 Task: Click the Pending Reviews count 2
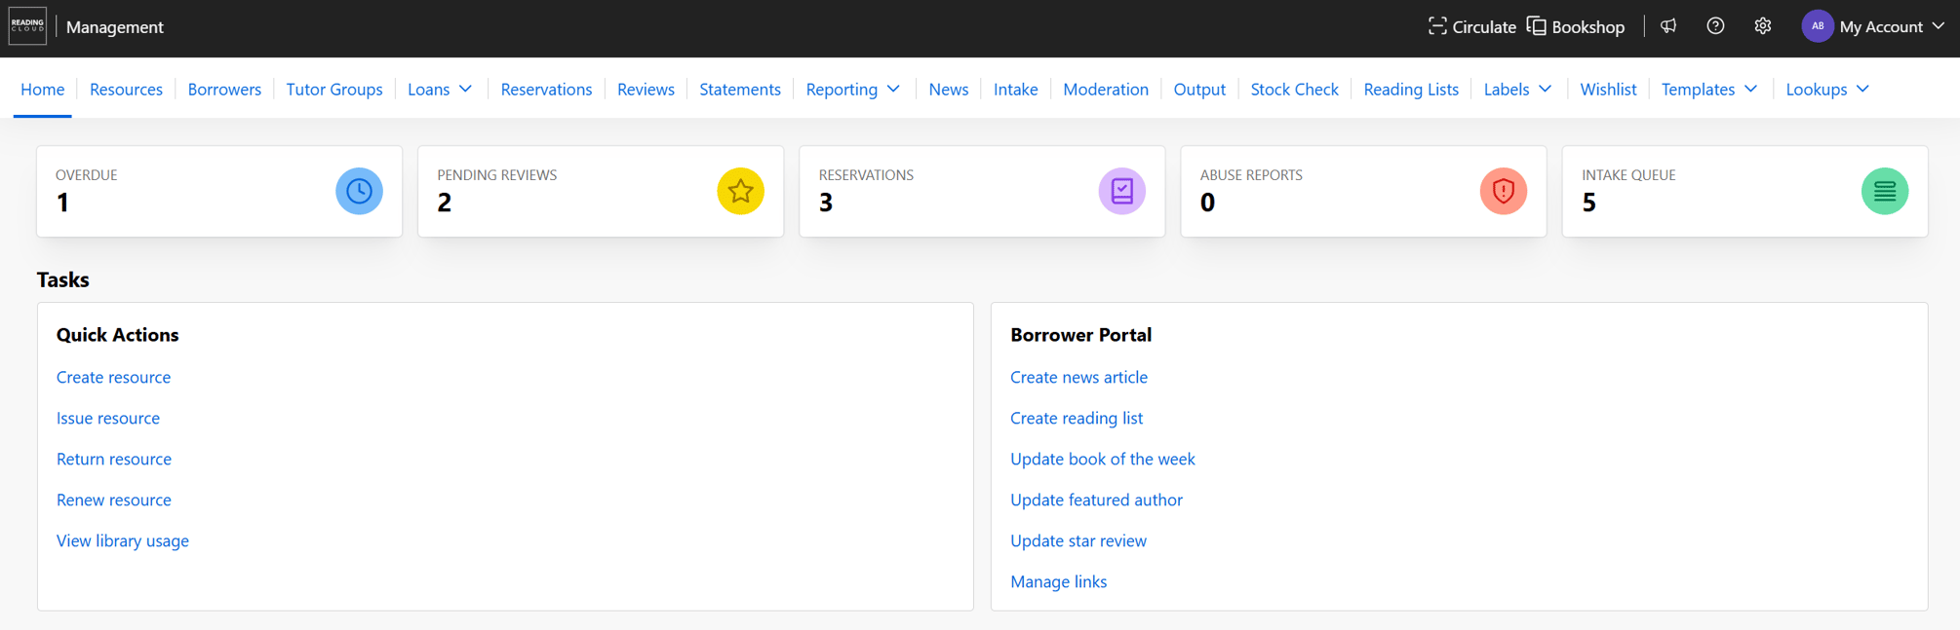tap(445, 203)
